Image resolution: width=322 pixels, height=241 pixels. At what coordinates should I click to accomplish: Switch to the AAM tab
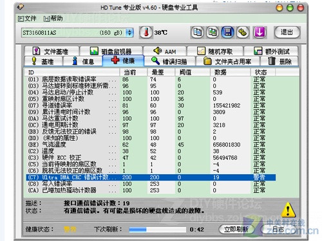click(x=165, y=51)
